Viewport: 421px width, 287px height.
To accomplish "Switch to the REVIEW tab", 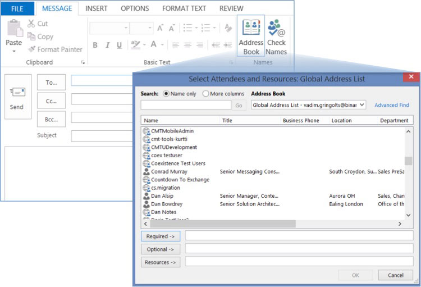I will coord(231,8).
